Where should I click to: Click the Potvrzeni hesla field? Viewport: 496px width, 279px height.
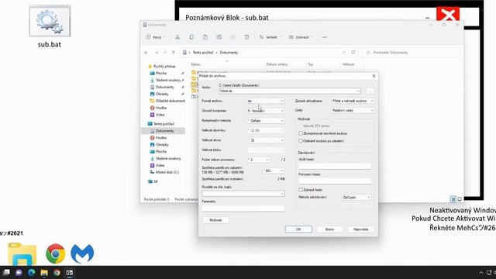tap(335, 181)
